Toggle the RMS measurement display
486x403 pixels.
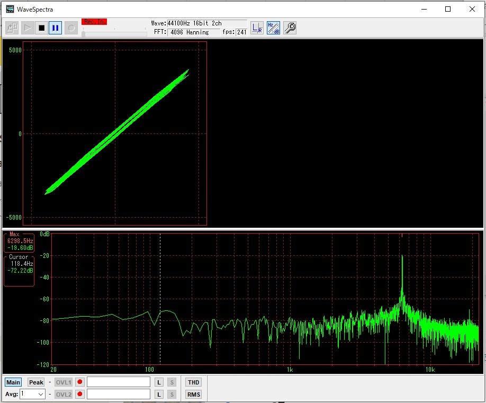click(193, 395)
